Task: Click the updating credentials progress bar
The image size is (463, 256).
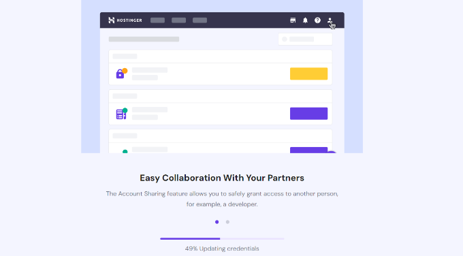Action: pyautogui.click(x=222, y=238)
